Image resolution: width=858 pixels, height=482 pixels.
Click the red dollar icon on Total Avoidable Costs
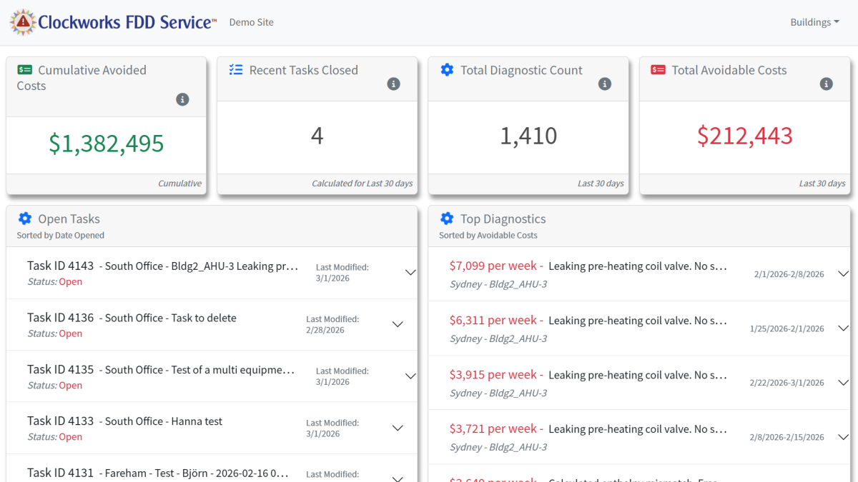pyautogui.click(x=659, y=70)
